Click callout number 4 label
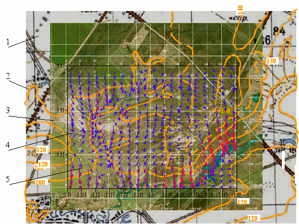Viewport: 299px width, 224px height. [x=8, y=145]
